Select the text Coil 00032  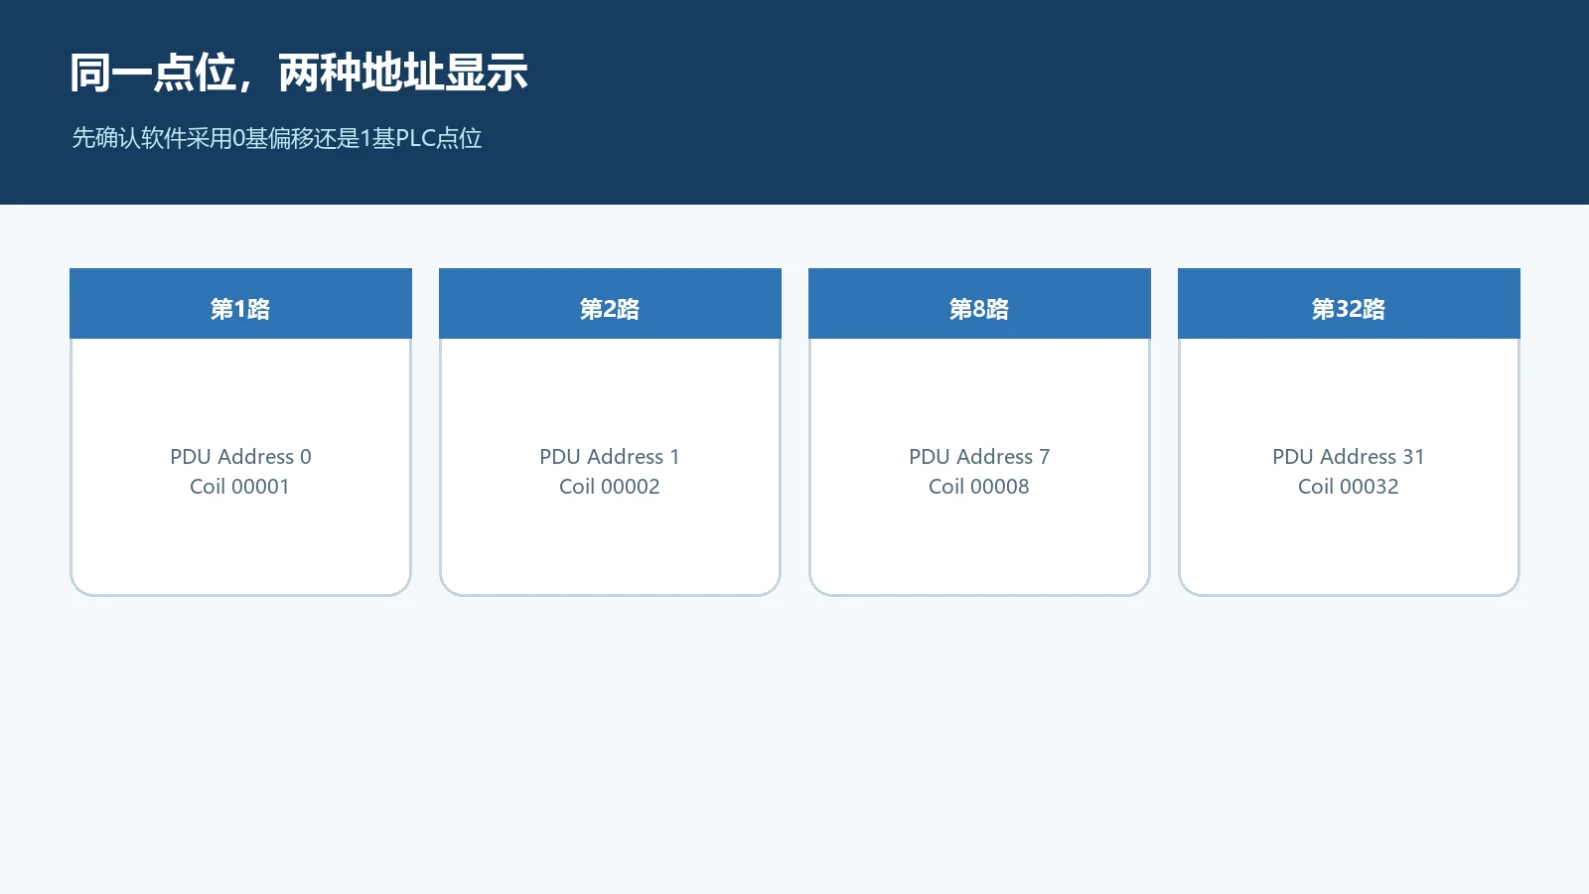[1349, 487]
